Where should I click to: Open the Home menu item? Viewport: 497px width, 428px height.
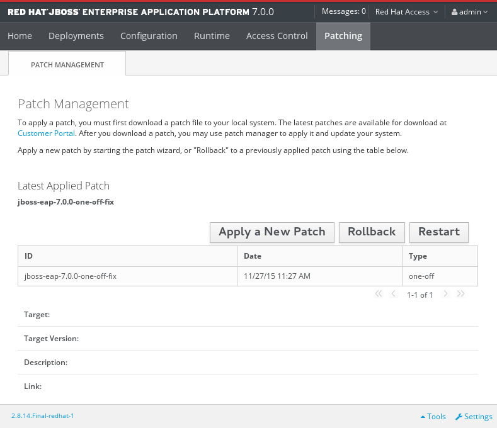click(x=20, y=36)
